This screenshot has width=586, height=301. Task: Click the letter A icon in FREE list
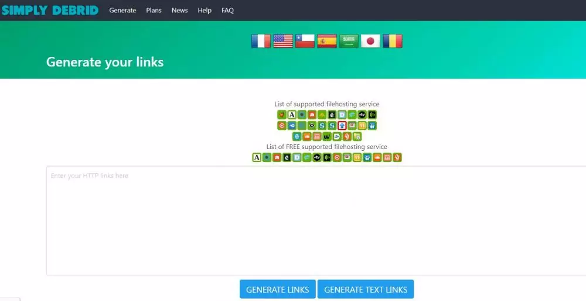[257, 157]
